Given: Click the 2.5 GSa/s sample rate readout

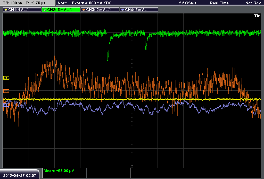Looking at the screenshot, I should (x=188, y=3).
